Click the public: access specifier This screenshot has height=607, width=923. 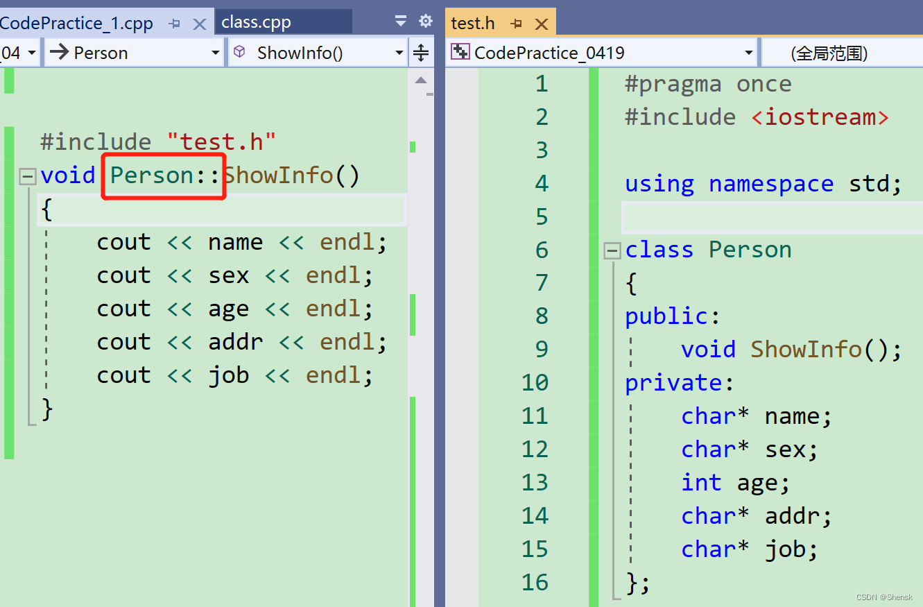pyautogui.click(x=673, y=316)
